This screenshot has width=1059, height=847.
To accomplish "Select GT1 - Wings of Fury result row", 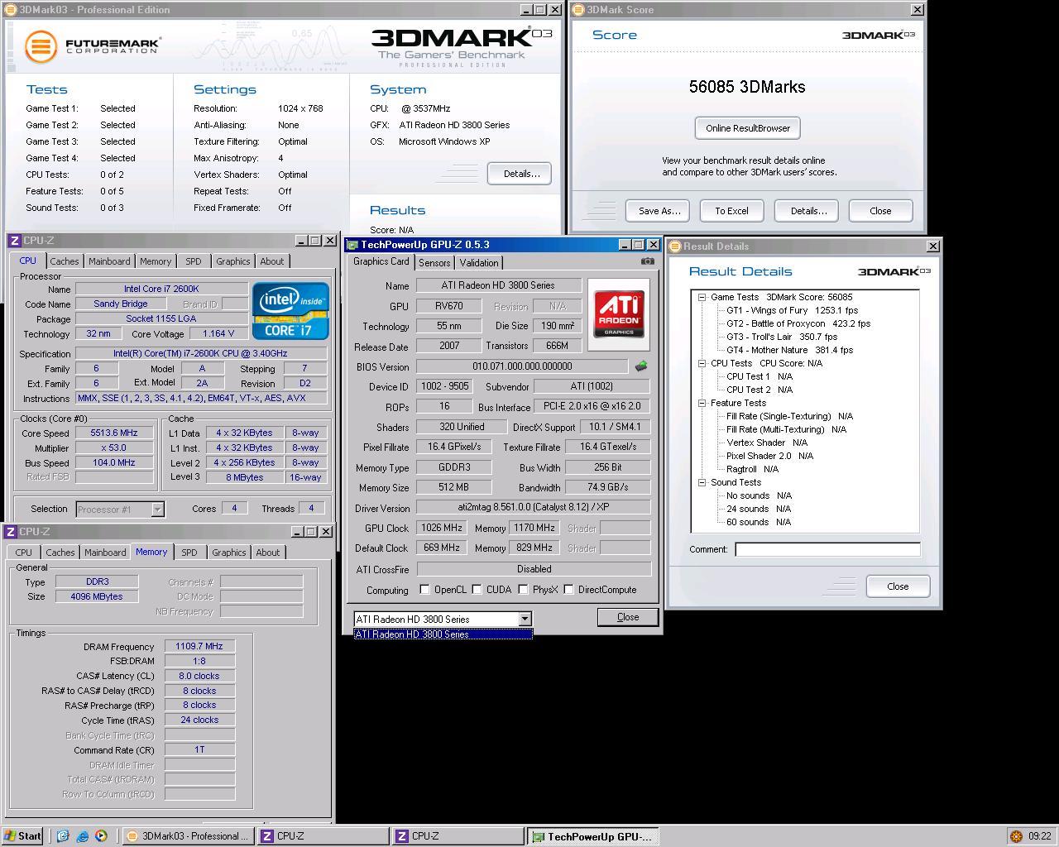I will (793, 310).
